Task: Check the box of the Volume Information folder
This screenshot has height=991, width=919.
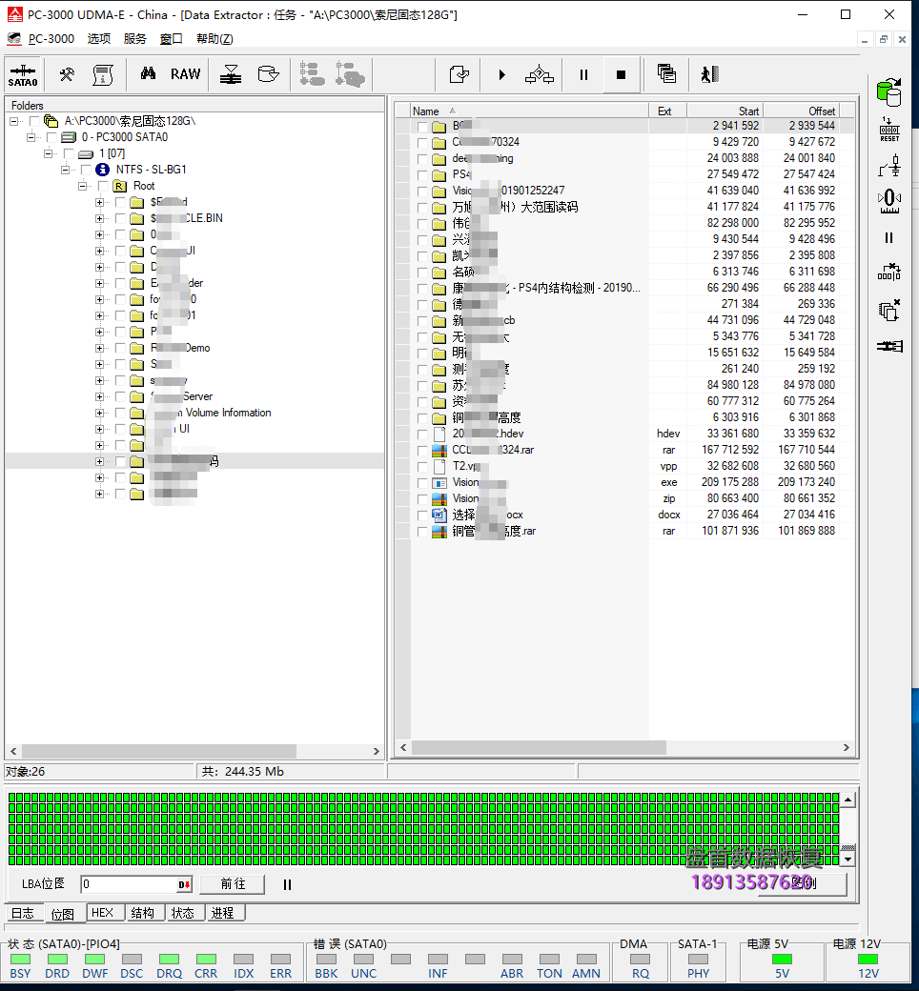Action: coord(120,413)
